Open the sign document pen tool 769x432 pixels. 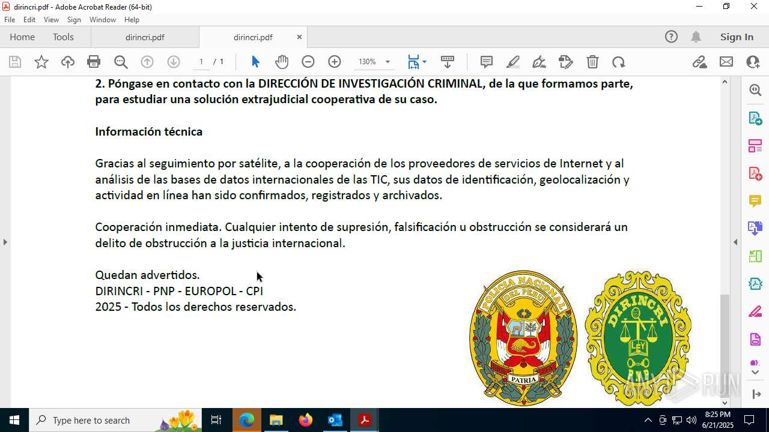[540, 62]
